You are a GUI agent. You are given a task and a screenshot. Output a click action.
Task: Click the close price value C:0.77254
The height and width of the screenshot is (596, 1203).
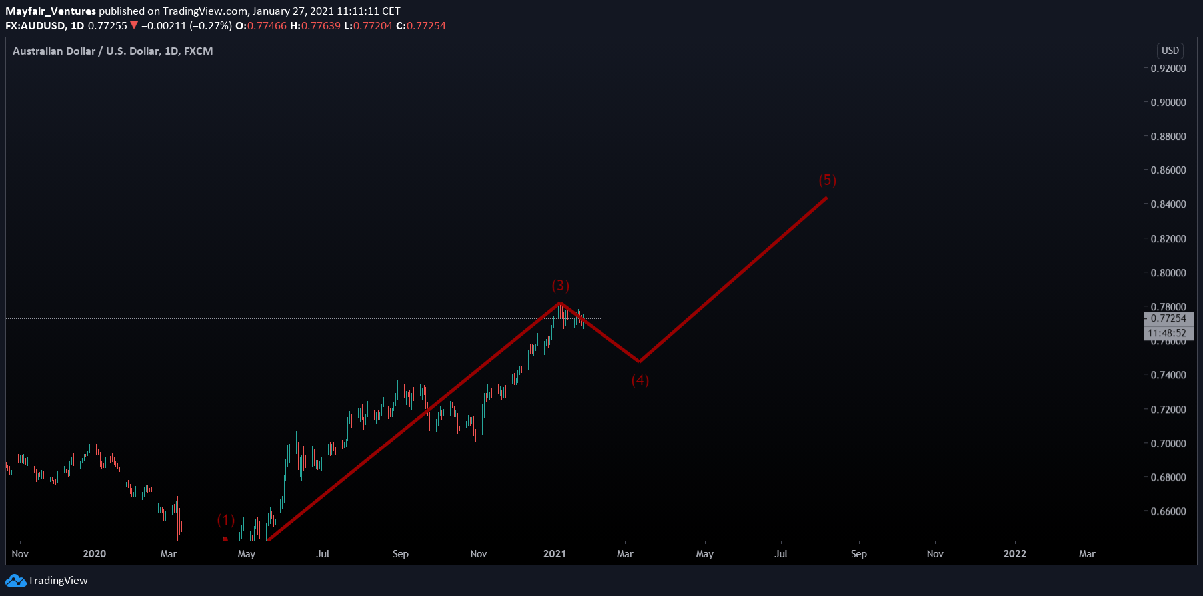(421, 26)
